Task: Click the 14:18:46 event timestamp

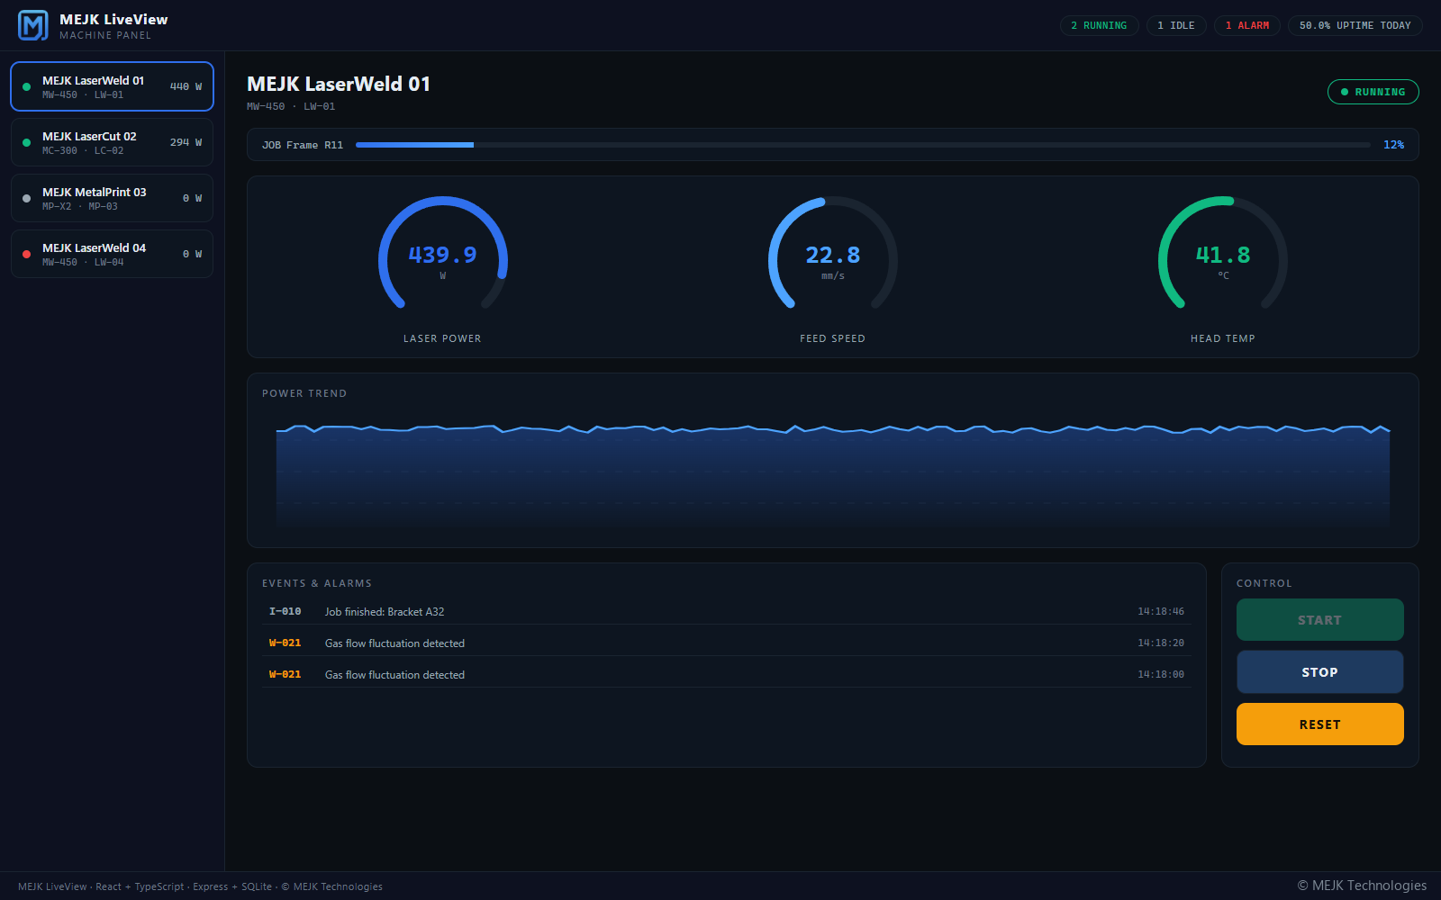Action: pos(1161,611)
